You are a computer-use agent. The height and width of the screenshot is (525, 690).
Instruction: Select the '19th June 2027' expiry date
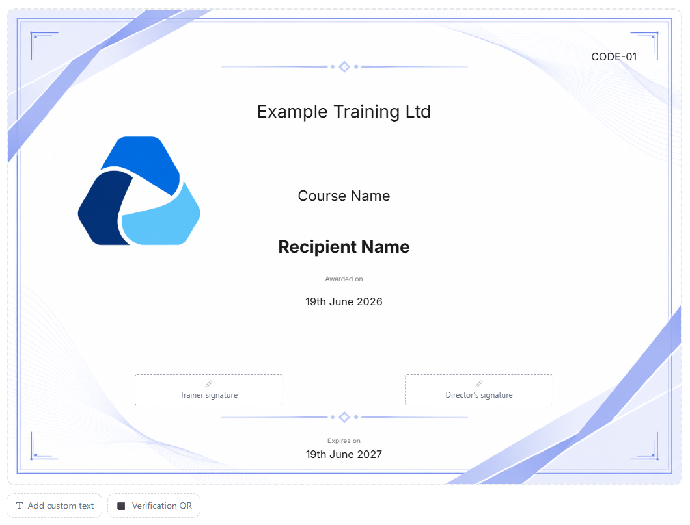pyautogui.click(x=344, y=454)
